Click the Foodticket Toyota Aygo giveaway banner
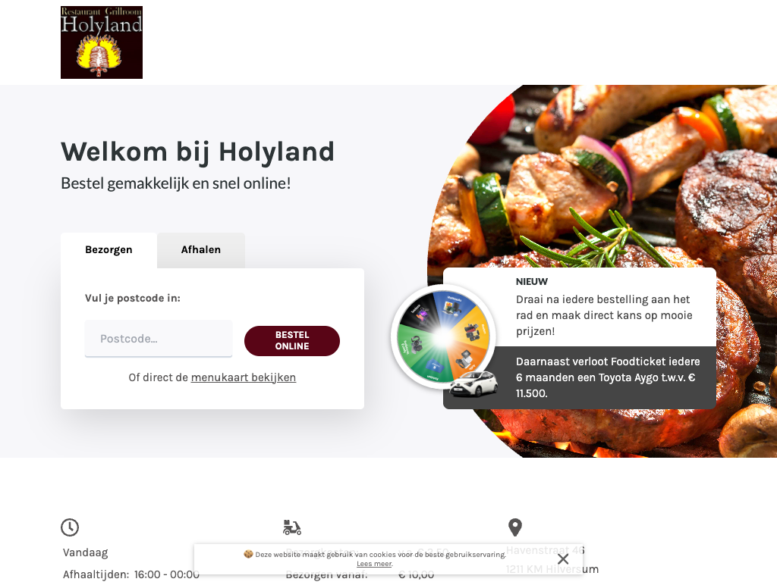The width and height of the screenshot is (777, 582). point(580,377)
